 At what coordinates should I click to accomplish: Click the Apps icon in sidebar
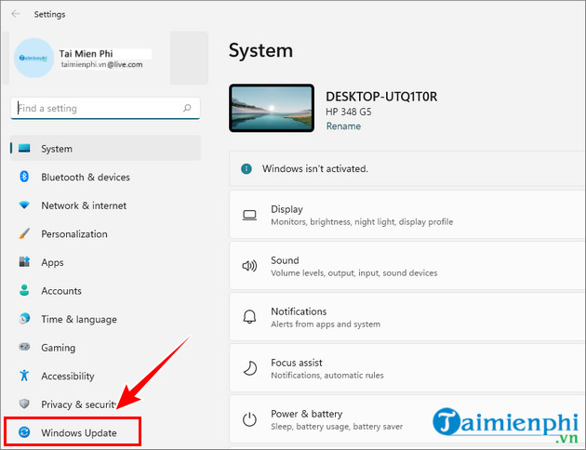(24, 262)
